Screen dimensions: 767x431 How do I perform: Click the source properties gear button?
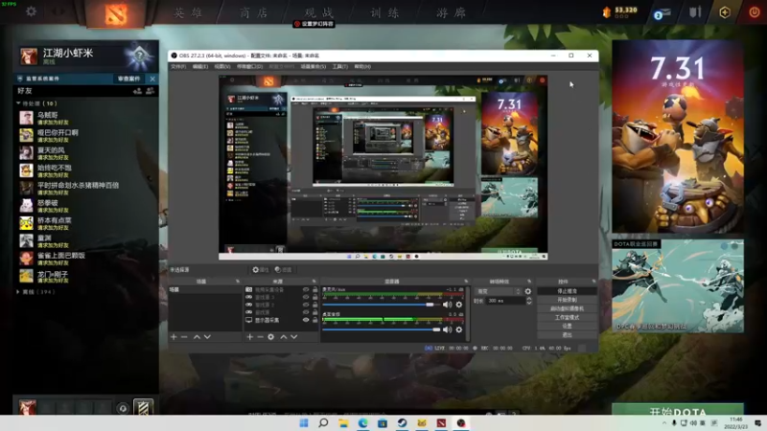point(260,270)
